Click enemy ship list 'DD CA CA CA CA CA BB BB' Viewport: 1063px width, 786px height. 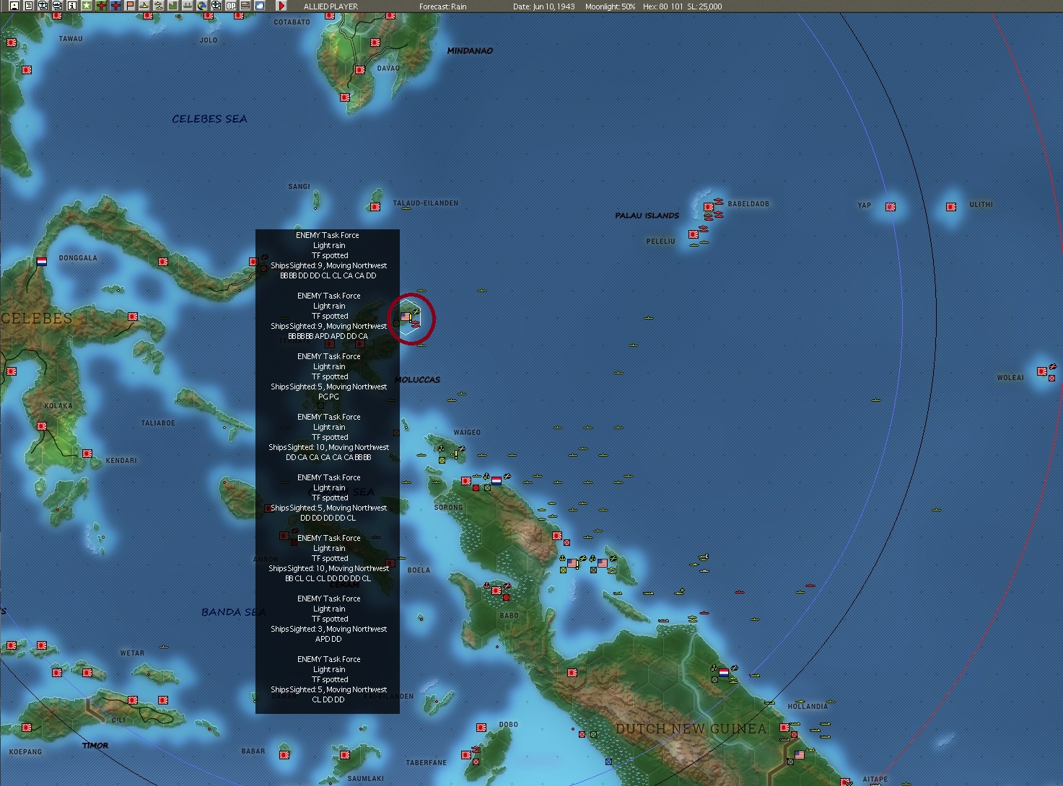click(x=328, y=457)
